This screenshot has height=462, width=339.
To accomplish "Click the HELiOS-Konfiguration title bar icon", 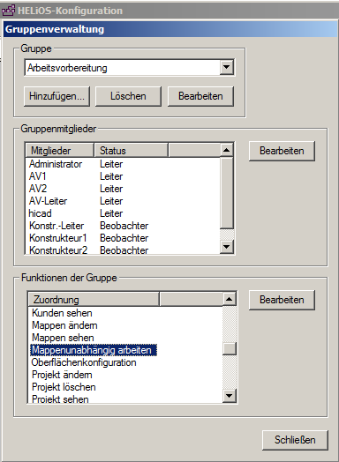I will 8,11.
